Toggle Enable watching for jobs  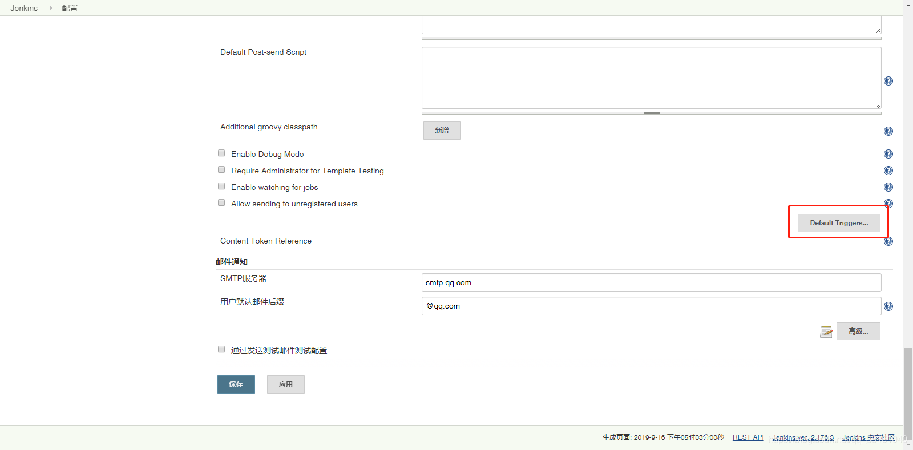[221, 186]
